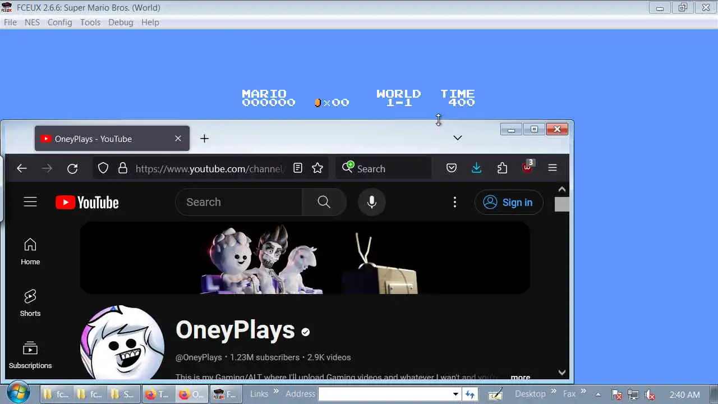Switch to the O... Firefox taskbar button
This screenshot has height=404, width=718.
tap(191, 394)
